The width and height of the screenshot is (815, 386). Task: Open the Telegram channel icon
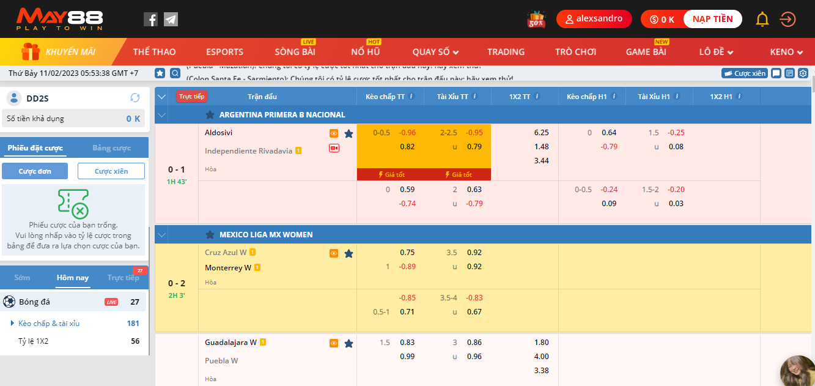(x=171, y=20)
